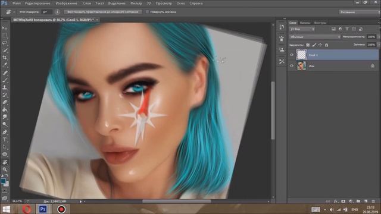Select the Clone Stamp tool

[x=5, y=87]
